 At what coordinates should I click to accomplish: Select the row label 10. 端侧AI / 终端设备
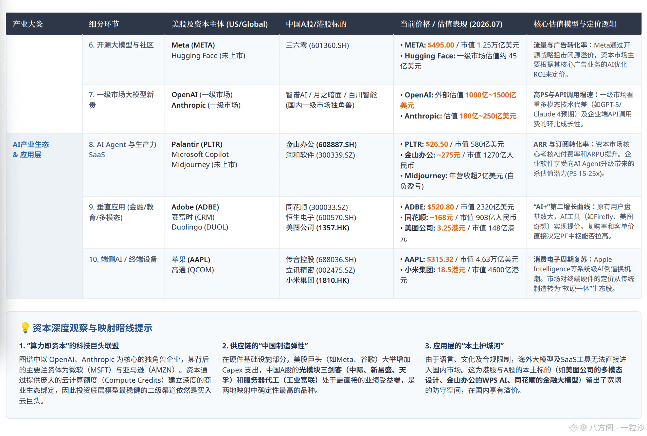pyautogui.click(x=123, y=259)
